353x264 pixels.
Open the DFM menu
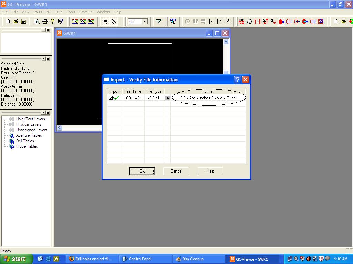[59, 12]
